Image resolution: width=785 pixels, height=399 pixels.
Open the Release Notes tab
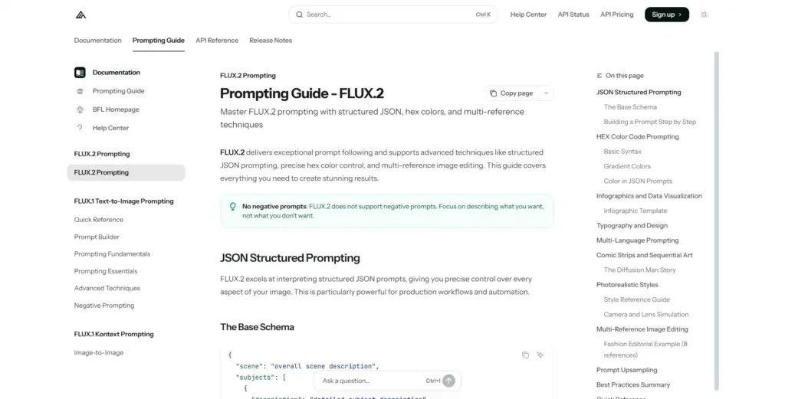pyautogui.click(x=271, y=41)
